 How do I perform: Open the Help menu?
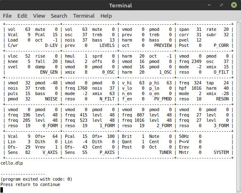click(x=106, y=16)
